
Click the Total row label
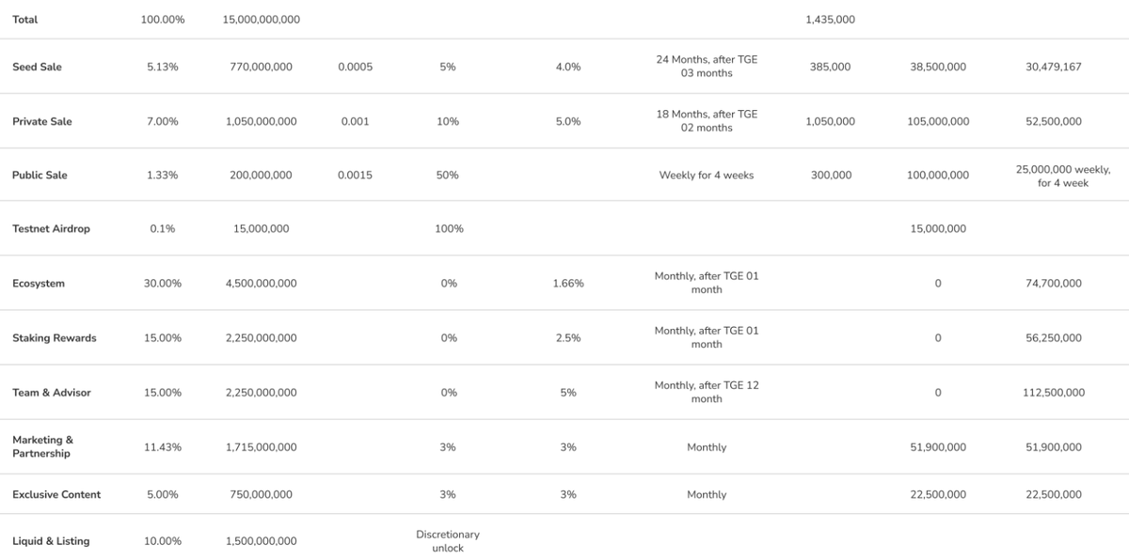25,20
